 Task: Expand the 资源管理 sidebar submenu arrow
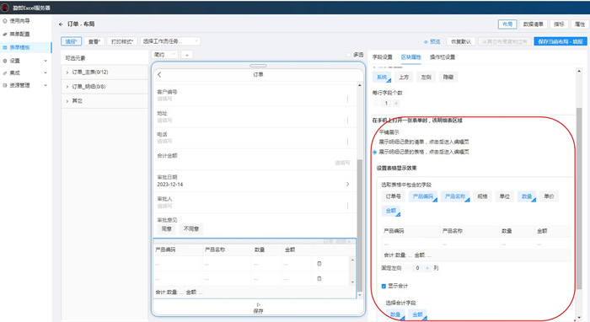pyautogui.click(x=46, y=85)
